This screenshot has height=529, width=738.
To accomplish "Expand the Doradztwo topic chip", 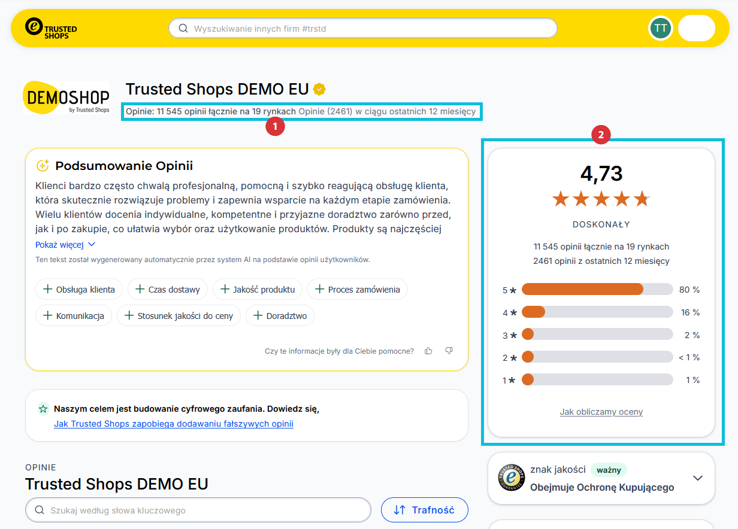I will [280, 316].
